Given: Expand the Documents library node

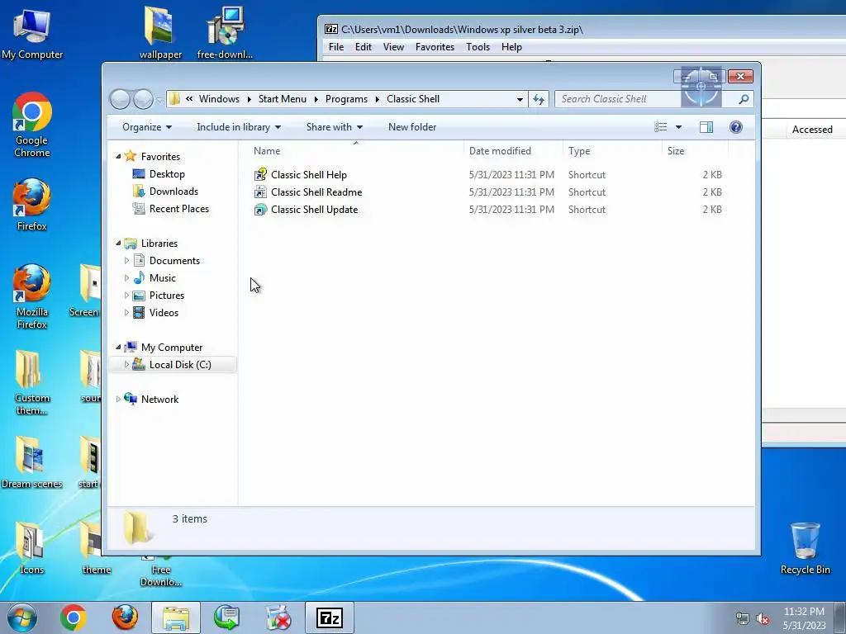Looking at the screenshot, I should click(x=126, y=260).
